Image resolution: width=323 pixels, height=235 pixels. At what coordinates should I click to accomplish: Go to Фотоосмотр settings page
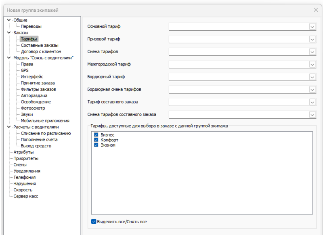(33, 108)
